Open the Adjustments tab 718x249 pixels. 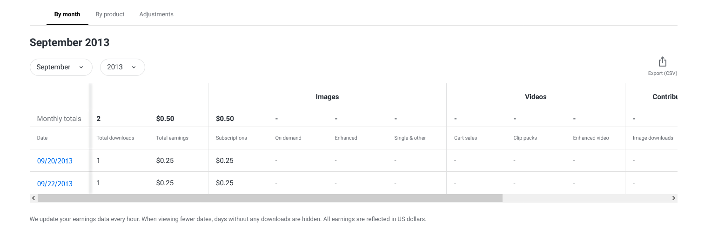[x=156, y=14]
